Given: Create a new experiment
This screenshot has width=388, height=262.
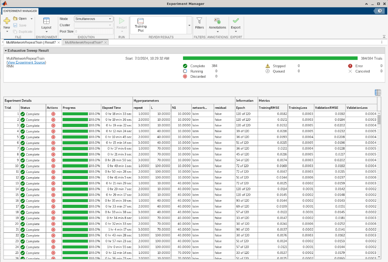Looking at the screenshot, I should coord(6,23).
